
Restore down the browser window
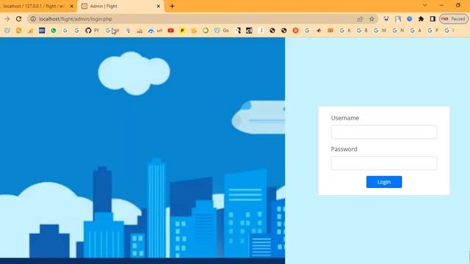coord(458,5)
